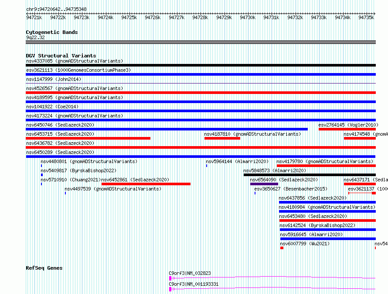Click the nsv4187810 gnomAD variant label
The image size is (388, 294).
point(252,134)
